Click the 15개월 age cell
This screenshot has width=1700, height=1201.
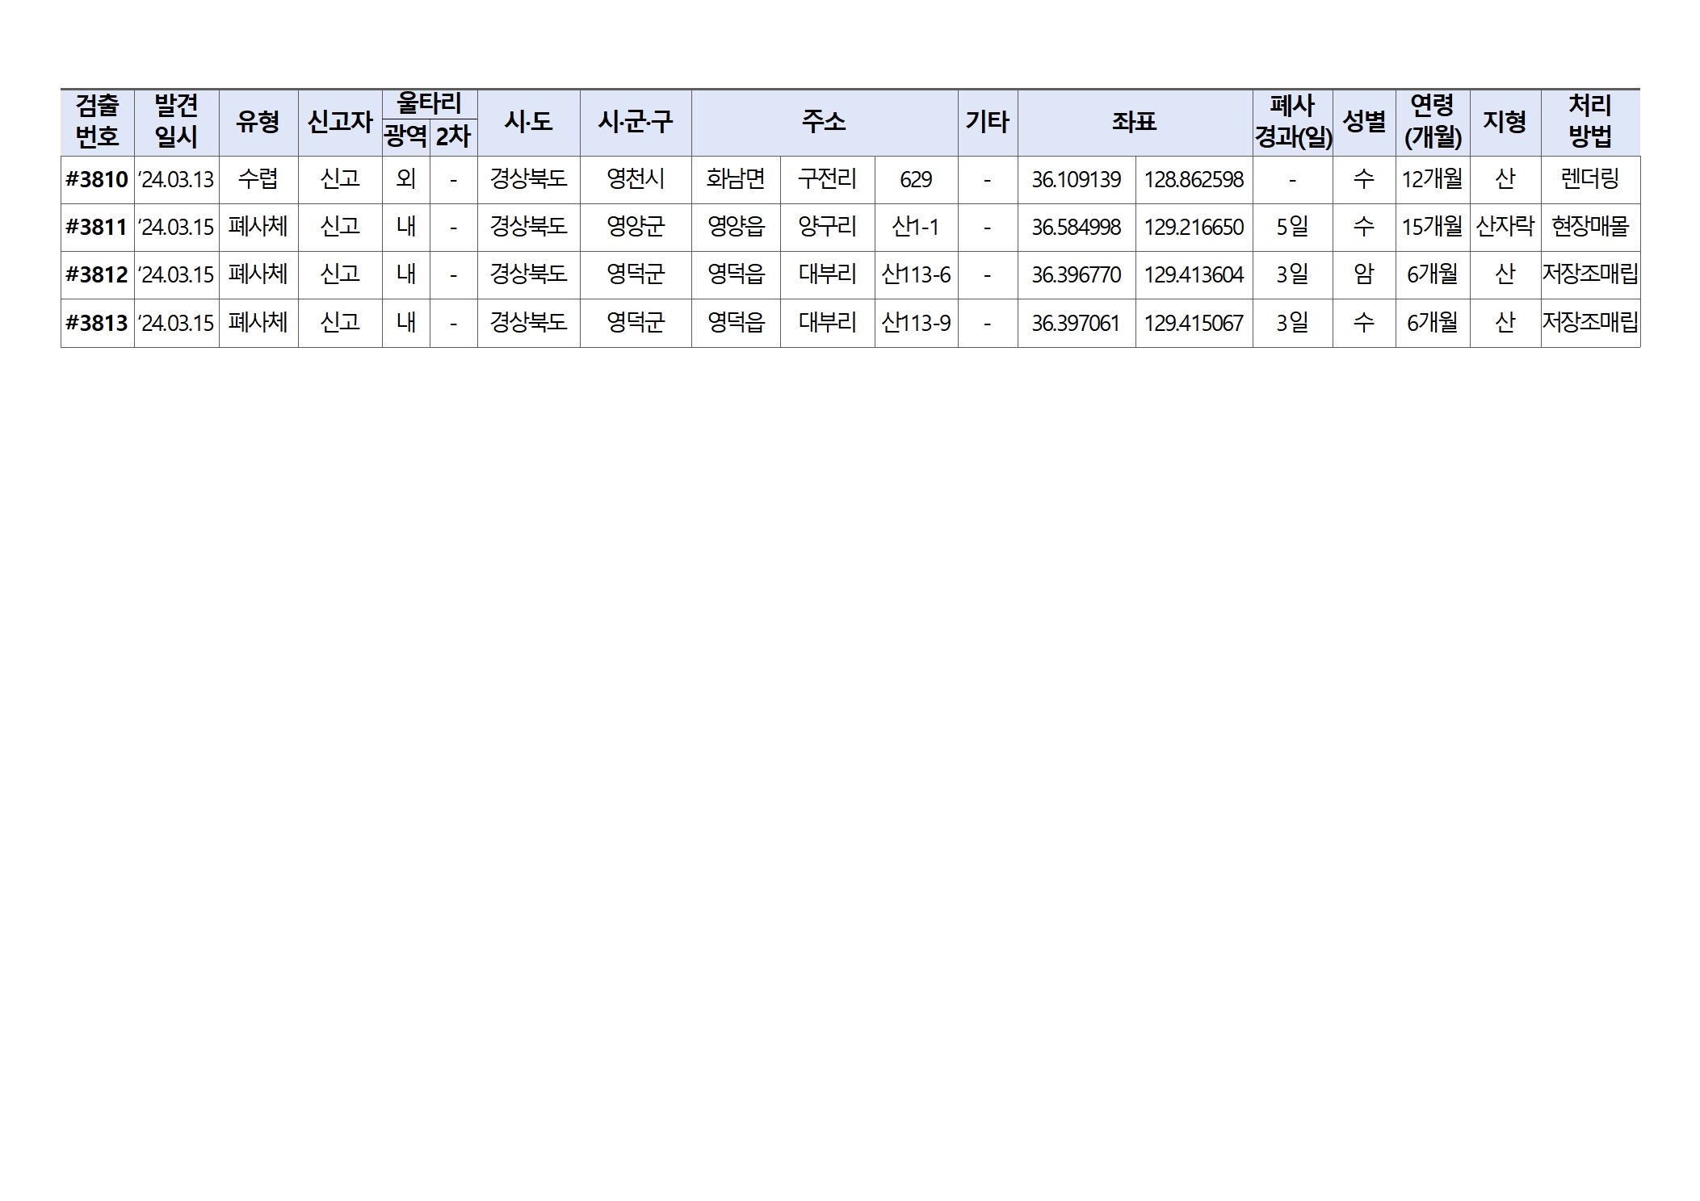click(x=1432, y=227)
